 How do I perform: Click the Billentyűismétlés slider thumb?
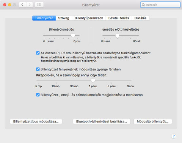tap(73, 36)
